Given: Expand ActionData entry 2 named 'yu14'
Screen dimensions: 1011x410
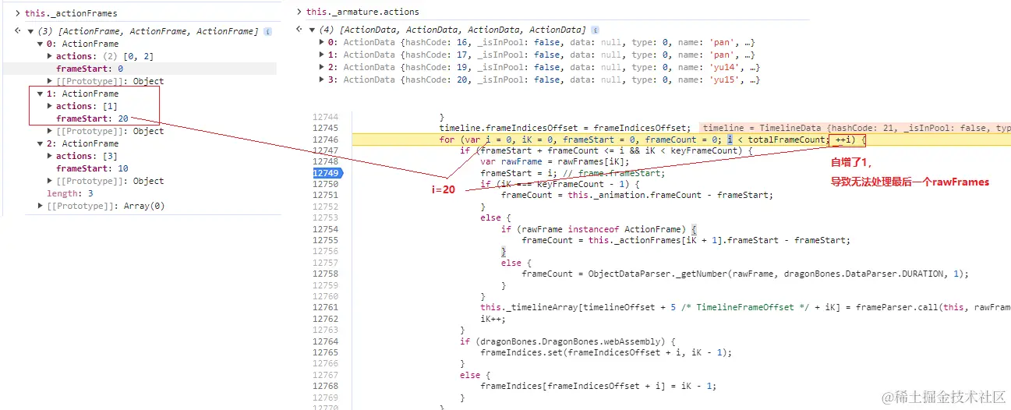Looking at the screenshot, I should point(323,67).
